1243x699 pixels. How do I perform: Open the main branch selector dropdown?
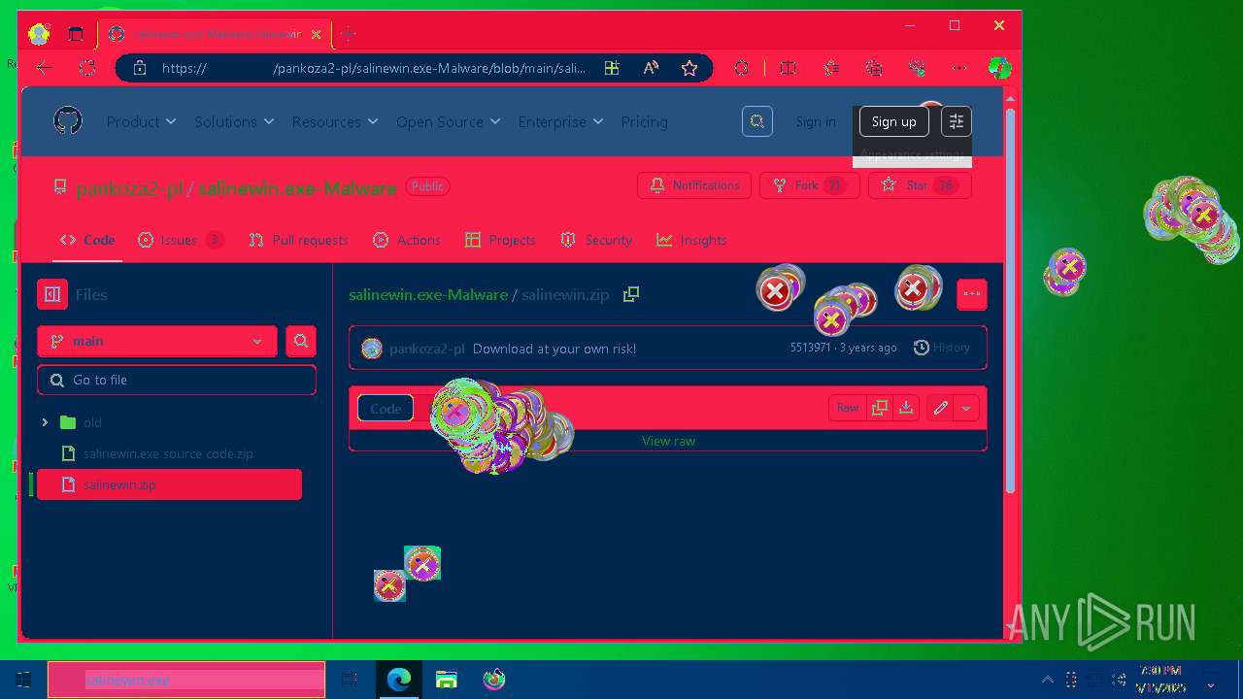(157, 341)
